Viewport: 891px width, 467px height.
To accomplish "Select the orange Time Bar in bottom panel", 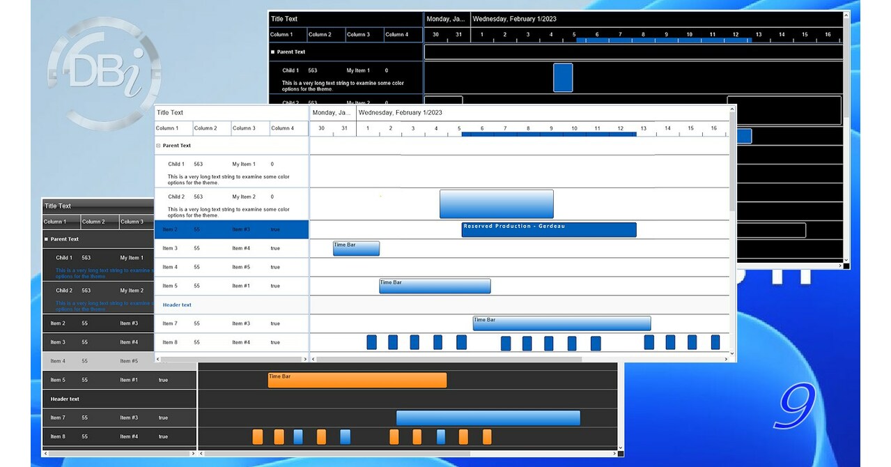I will (x=355, y=380).
